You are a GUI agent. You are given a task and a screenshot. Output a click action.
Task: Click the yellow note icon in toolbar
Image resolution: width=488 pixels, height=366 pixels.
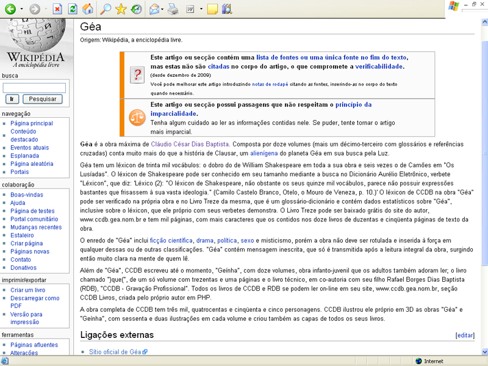tap(212, 9)
